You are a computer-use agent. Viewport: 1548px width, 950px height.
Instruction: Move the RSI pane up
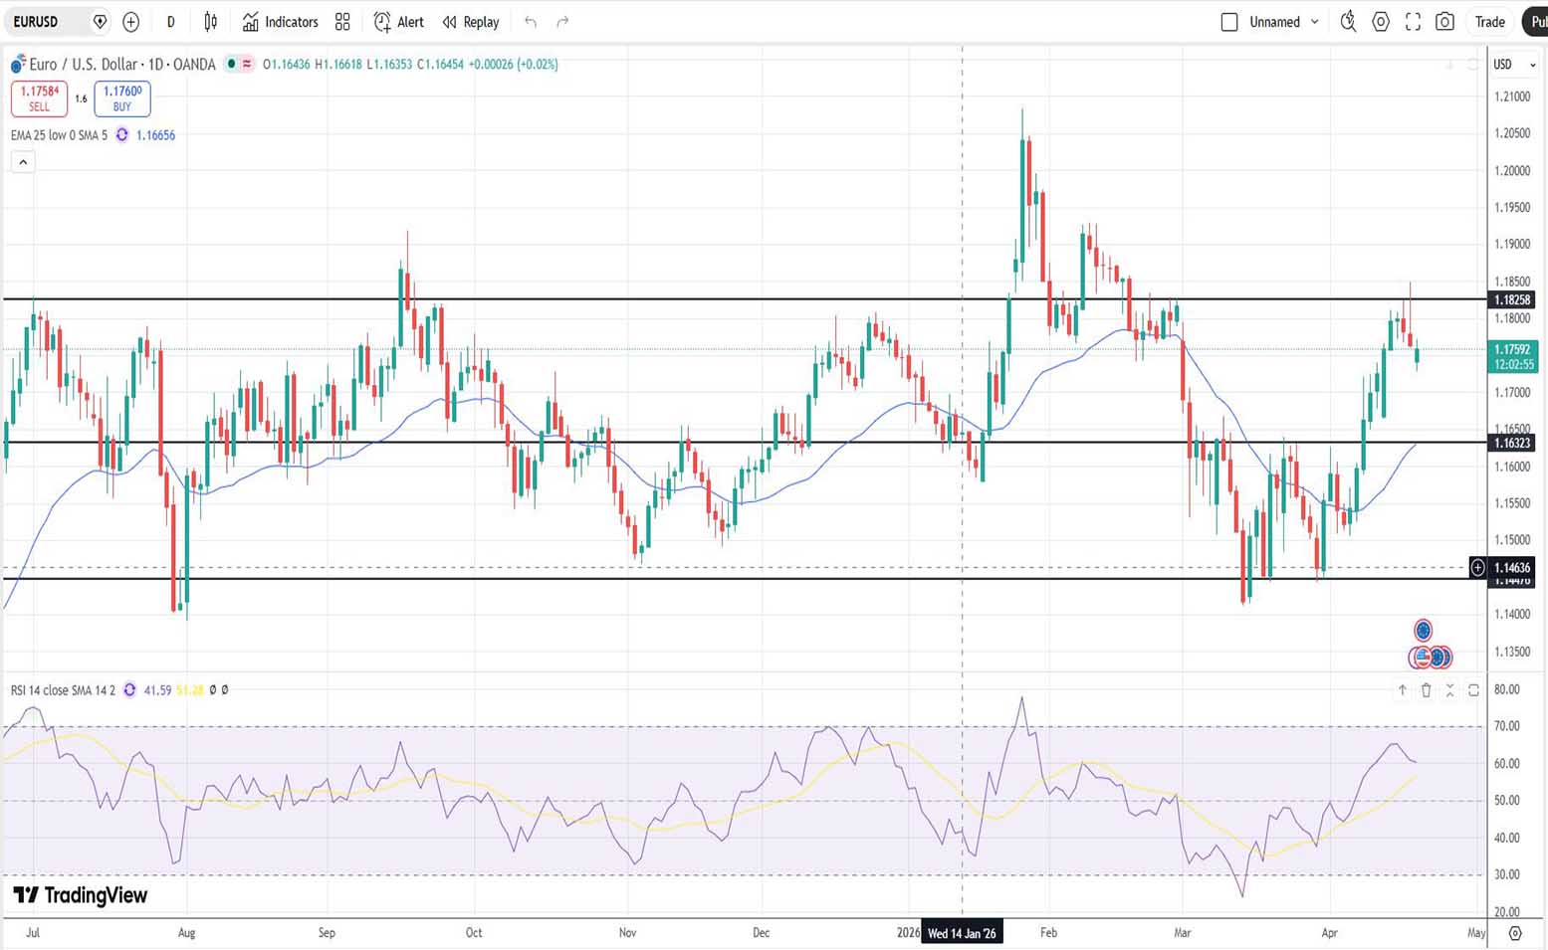tap(1402, 690)
